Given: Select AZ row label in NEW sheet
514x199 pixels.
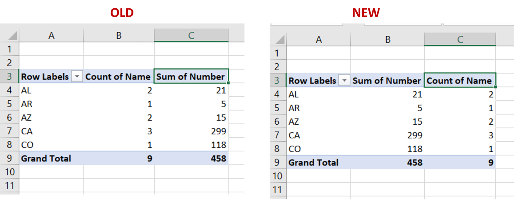Looking at the screenshot, I should (x=294, y=122).
